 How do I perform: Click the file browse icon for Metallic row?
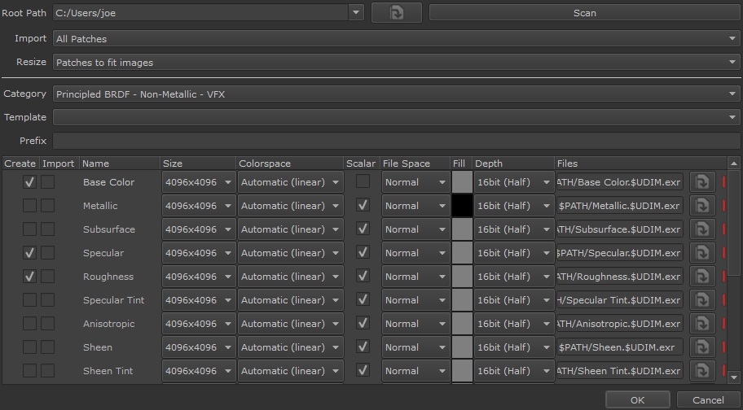click(701, 206)
